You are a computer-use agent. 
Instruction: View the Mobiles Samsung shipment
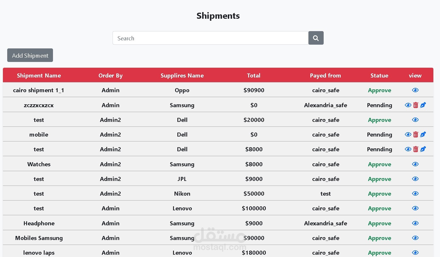[x=415, y=238]
